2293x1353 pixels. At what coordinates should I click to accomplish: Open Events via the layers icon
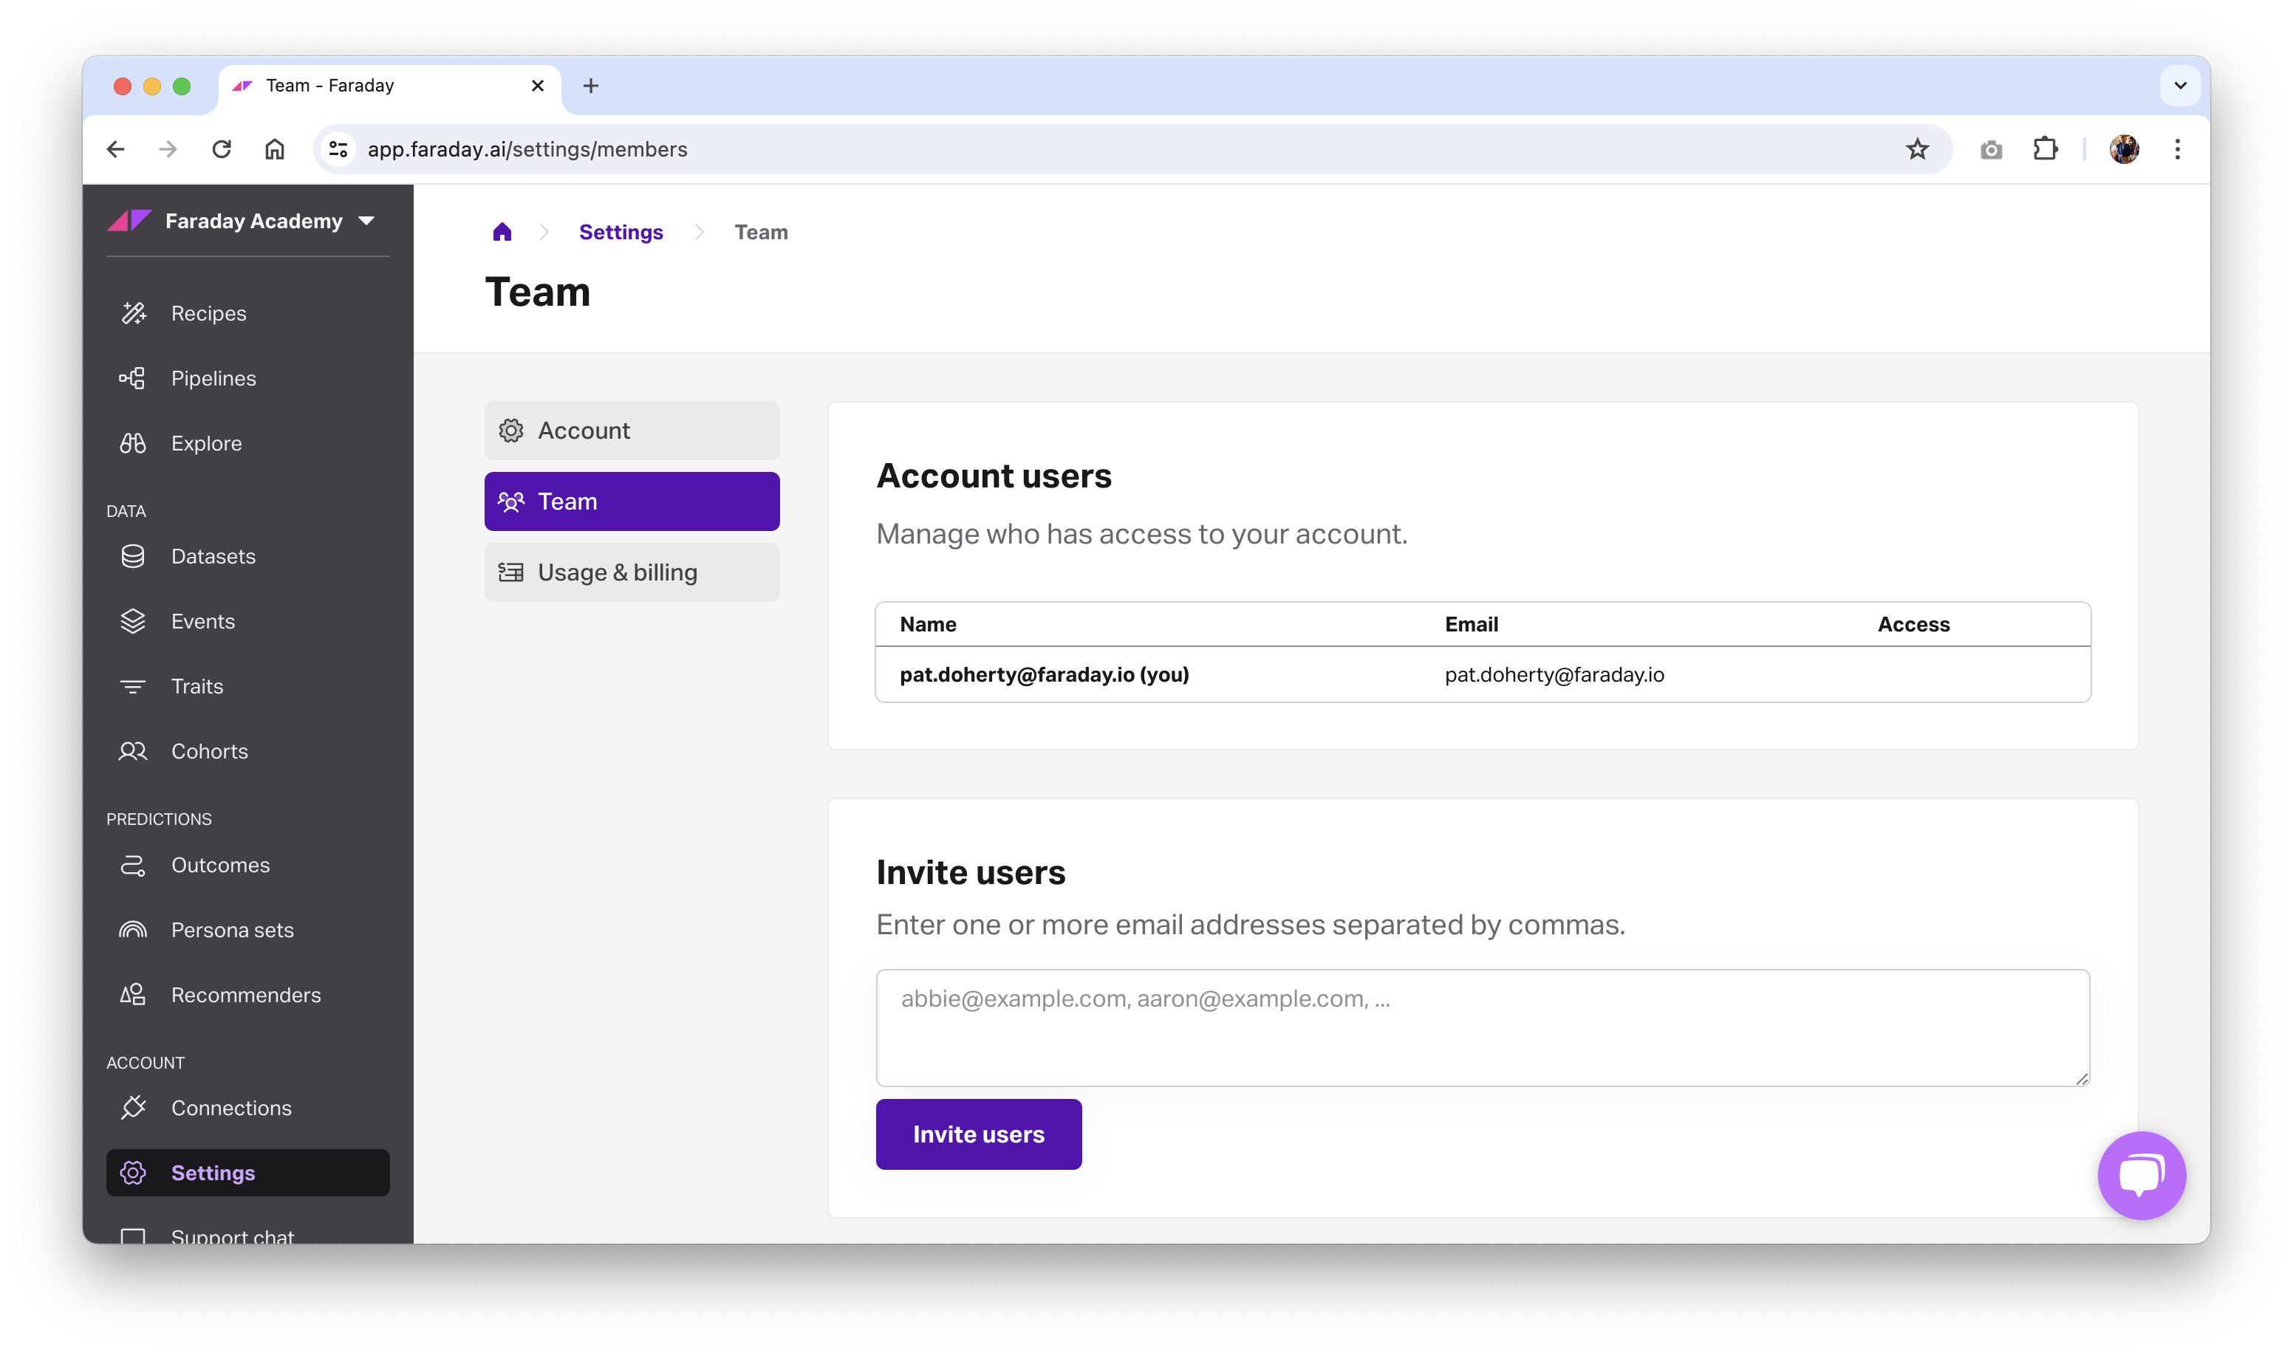point(133,621)
